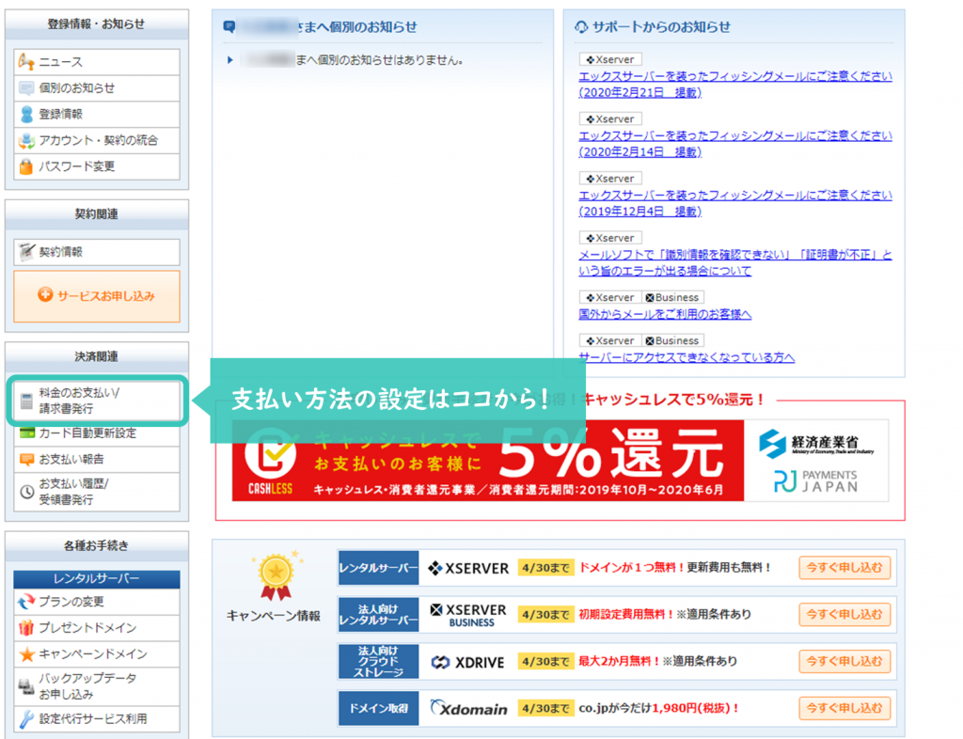Open 契約情報 menu item

coord(97,252)
